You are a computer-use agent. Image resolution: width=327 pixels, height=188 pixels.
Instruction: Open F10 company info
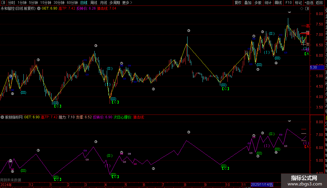(x=289, y=3)
